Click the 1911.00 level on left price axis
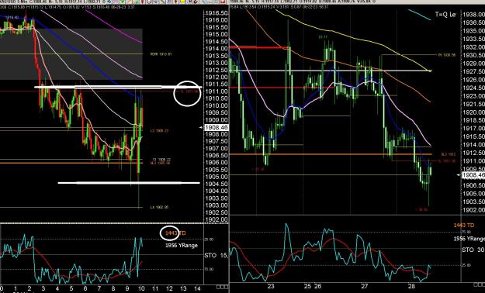This screenshot has height=293, width=485. pos(217,91)
